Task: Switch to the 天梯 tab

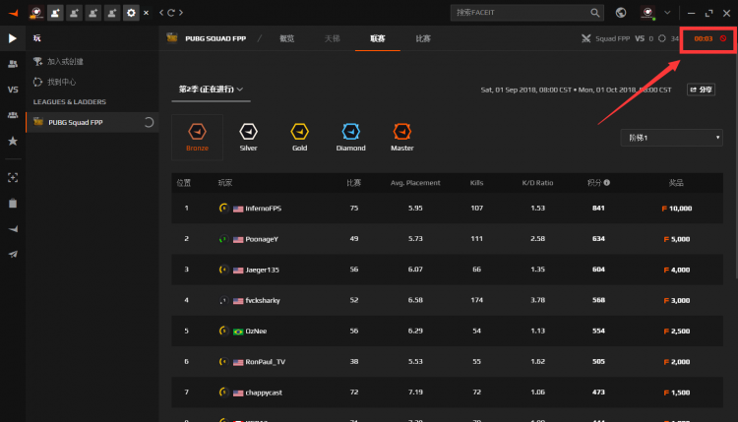Action: click(x=332, y=38)
